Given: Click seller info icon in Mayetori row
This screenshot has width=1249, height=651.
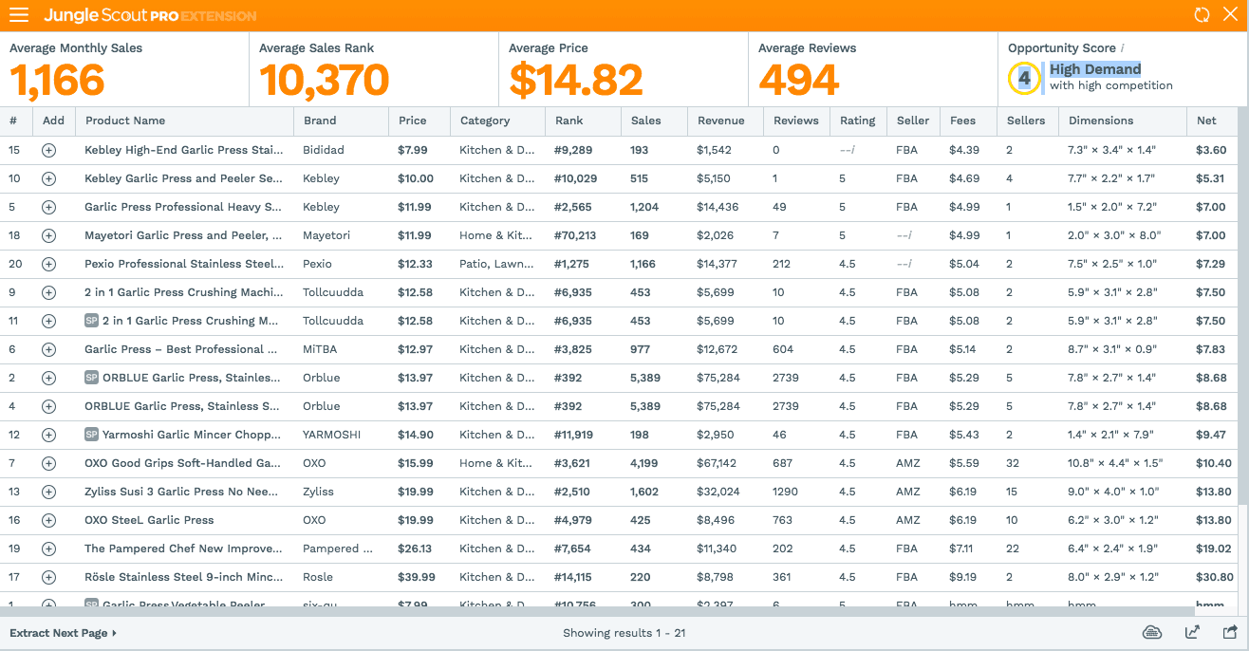Looking at the screenshot, I should (909, 235).
